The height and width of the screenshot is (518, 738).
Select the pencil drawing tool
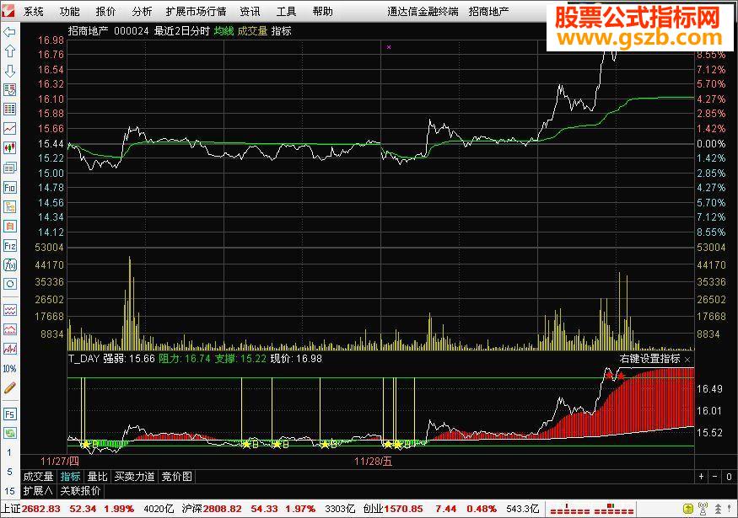pos(9,387)
